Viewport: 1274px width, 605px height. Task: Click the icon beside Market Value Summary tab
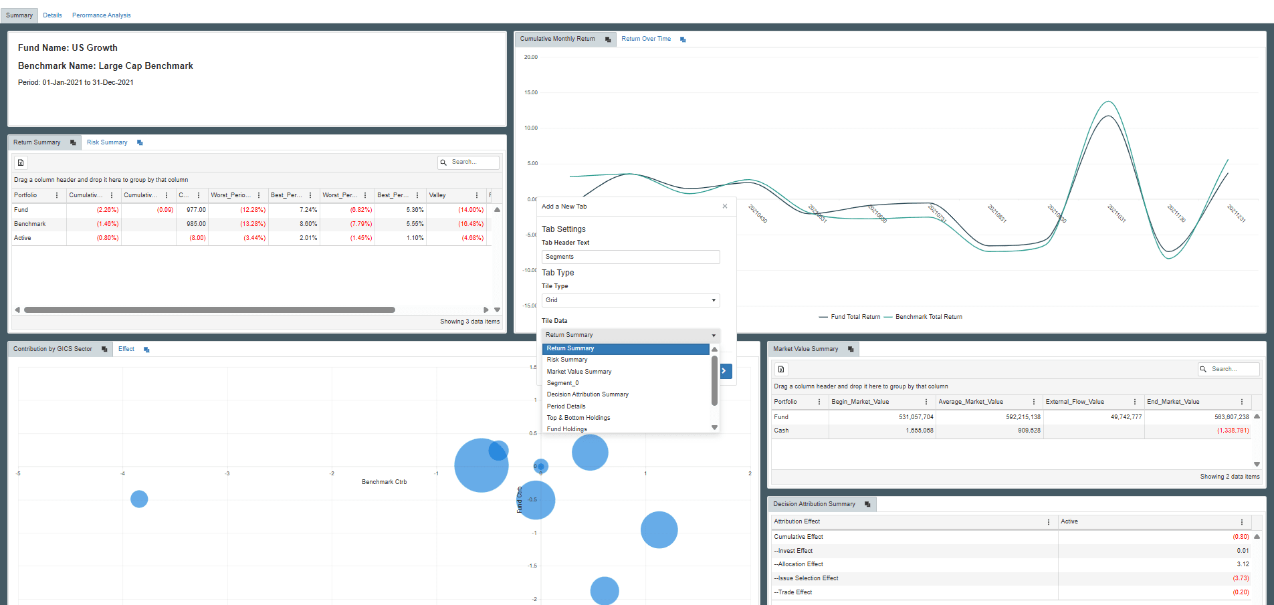tap(851, 349)
